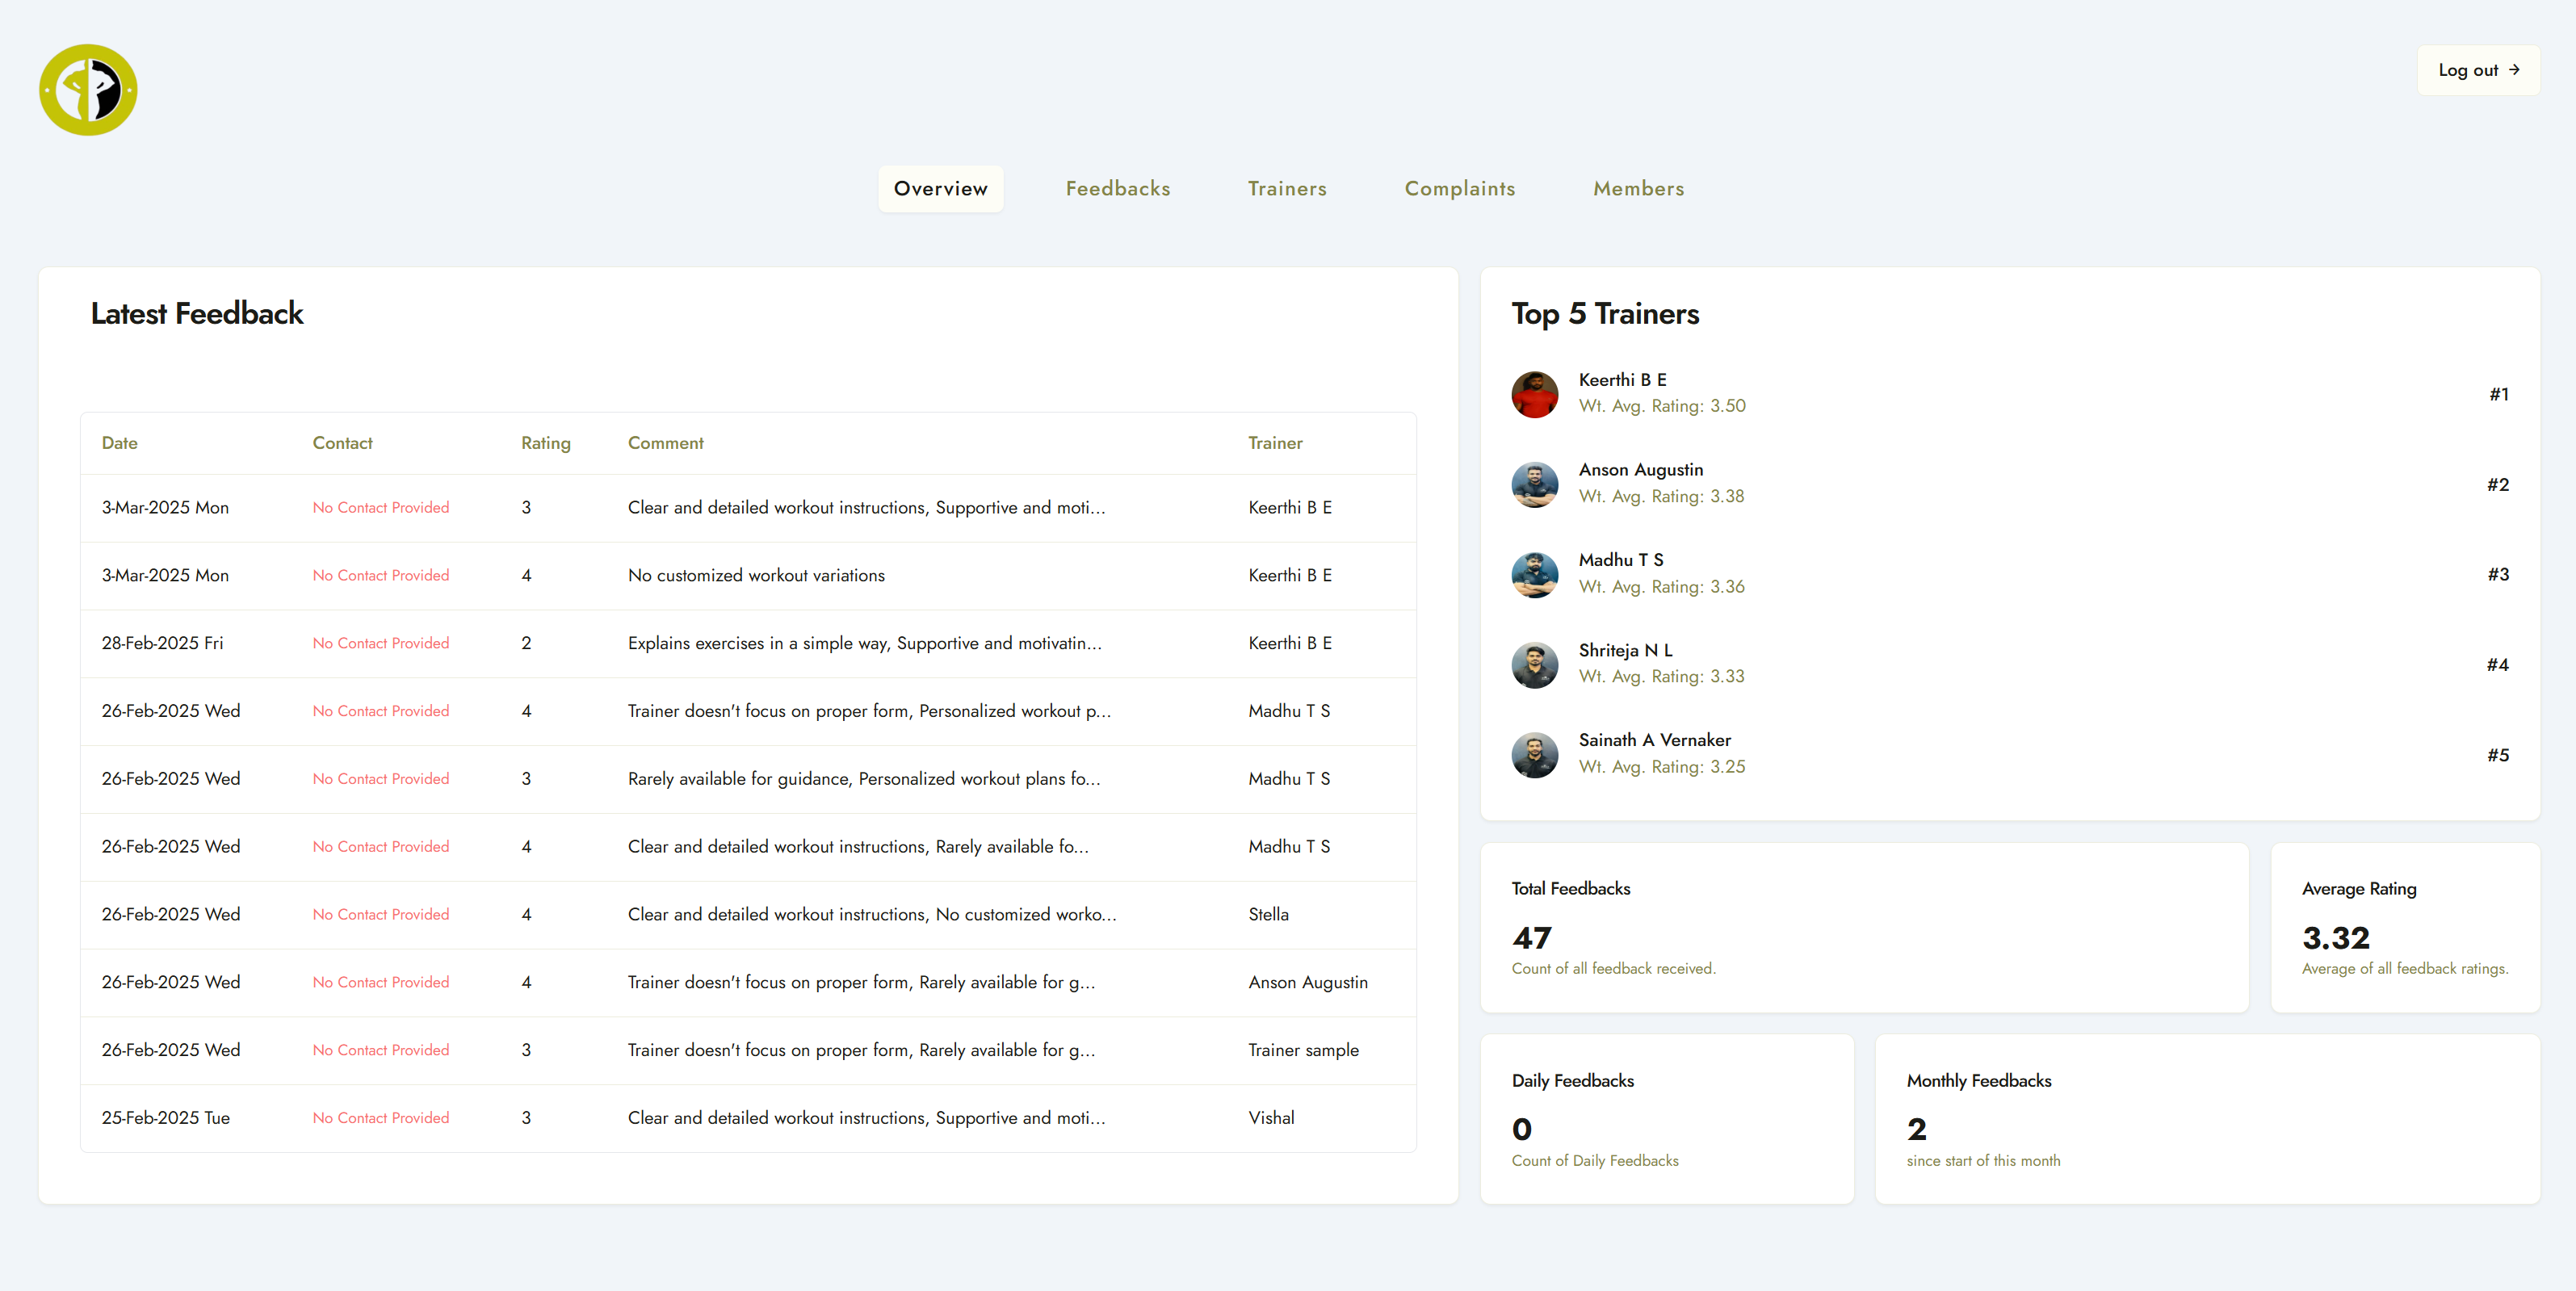The image size is (2576, 1291).
Task: Click Shriteja N L's profile avatar
Action: (1534, 664)
